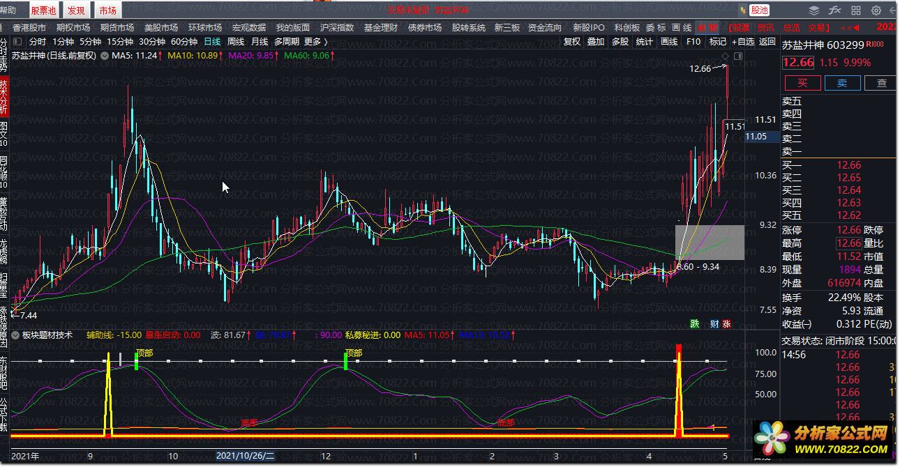This screenshot has height=467, width=900.
Task: Click the 股票池 button
Action: tap(43, 10)
